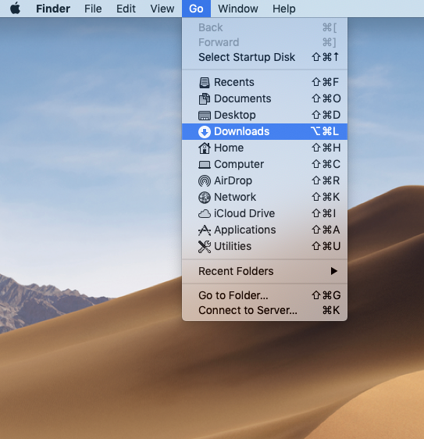
Task: Click the iCloud Drive label text
Action: [x=244, y=213]
